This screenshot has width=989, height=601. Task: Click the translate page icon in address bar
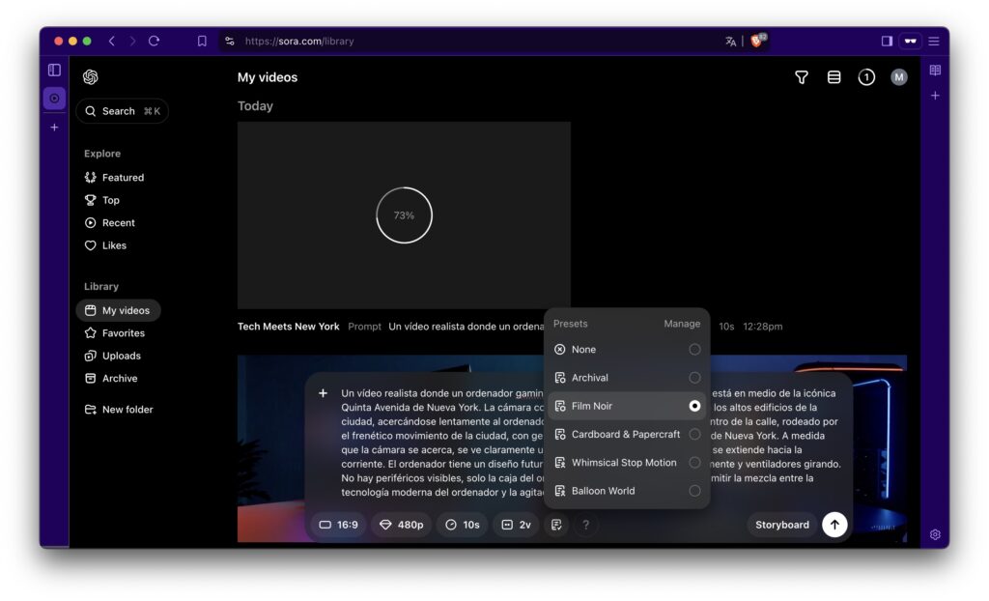pos(730,41)
